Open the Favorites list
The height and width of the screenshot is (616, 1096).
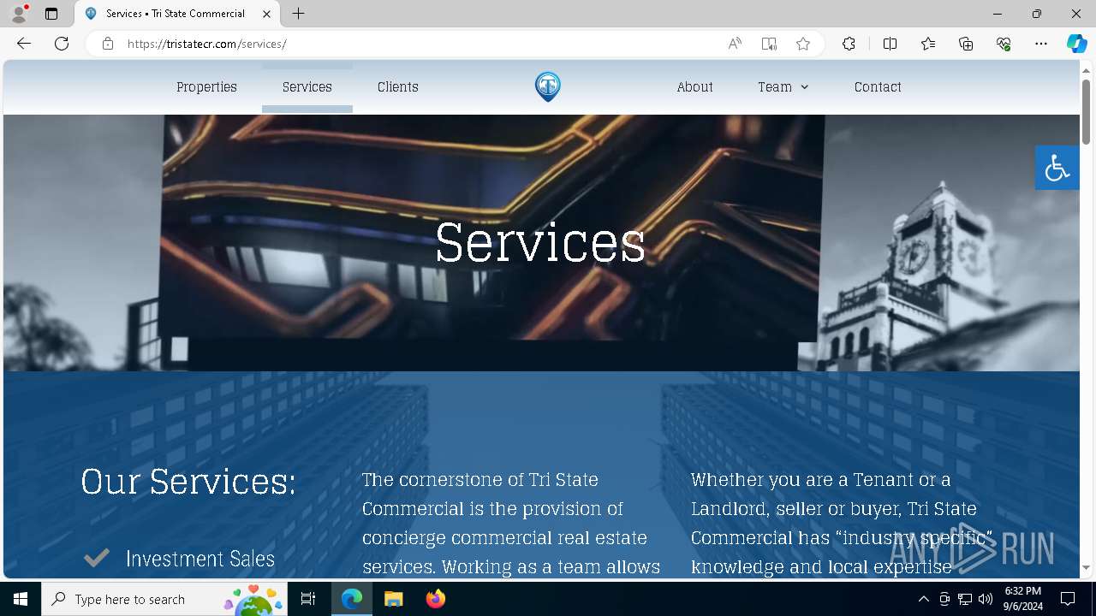pos(928,44)
